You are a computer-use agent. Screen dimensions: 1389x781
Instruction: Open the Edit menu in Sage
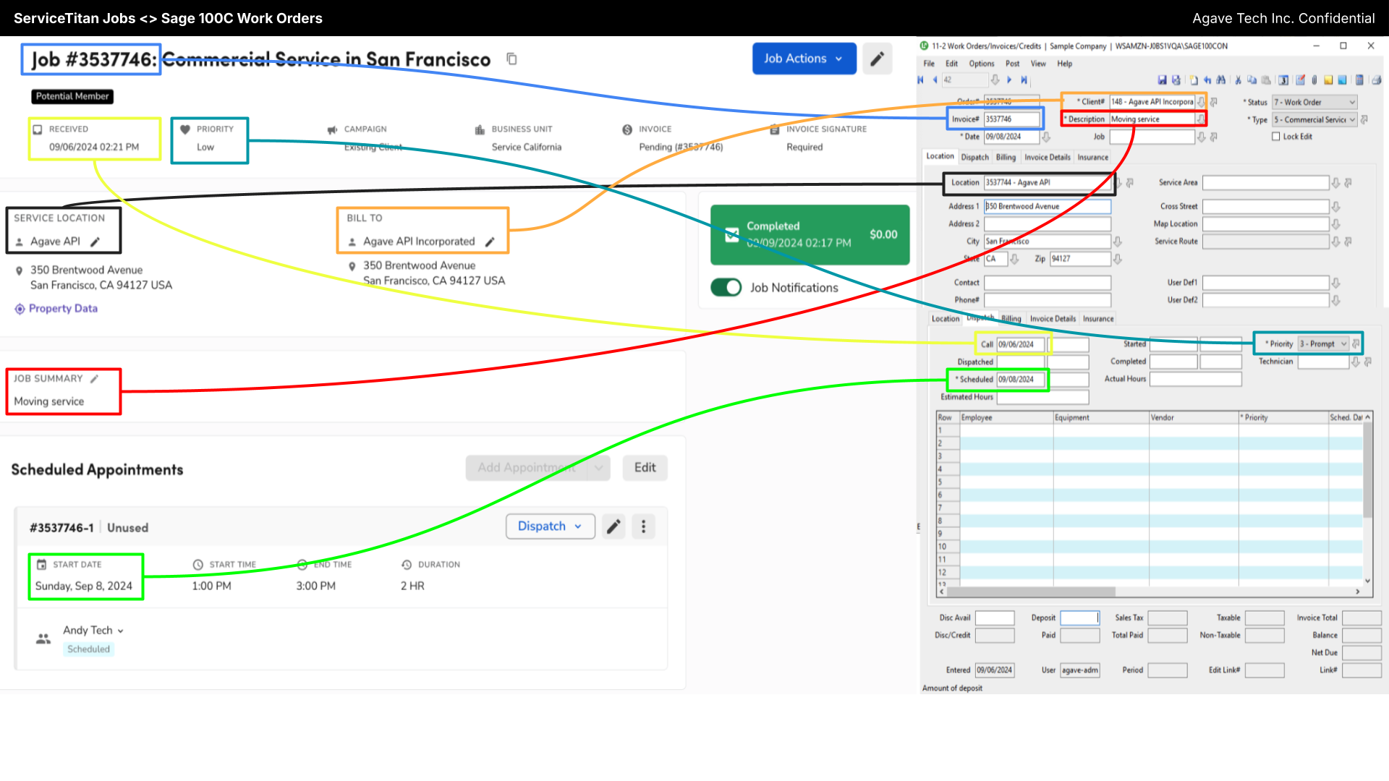click(x=951, y=64)
